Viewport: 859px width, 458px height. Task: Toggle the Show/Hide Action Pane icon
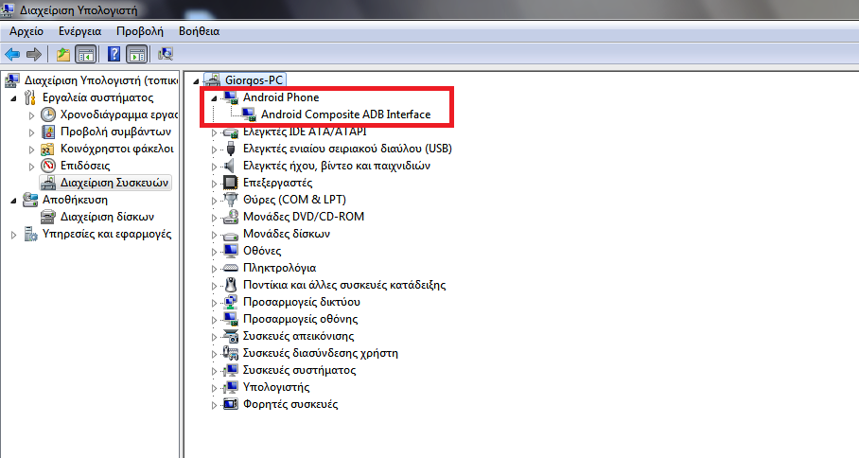(136, 54)
